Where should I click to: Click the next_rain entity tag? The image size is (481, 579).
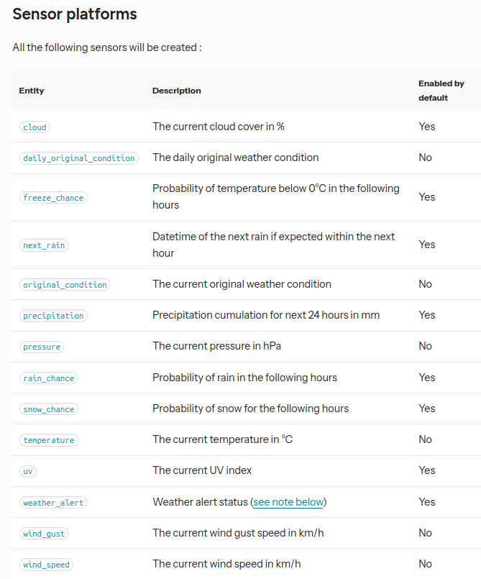pyautogui.click(x=44, y=245)
